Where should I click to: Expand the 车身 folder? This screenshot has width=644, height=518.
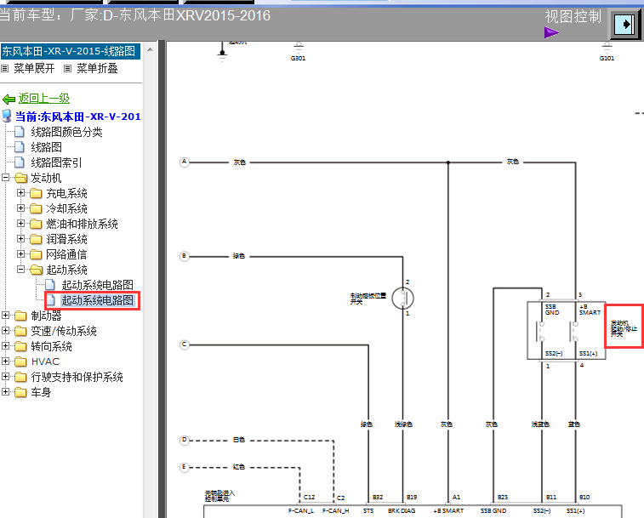click(5, 392)
